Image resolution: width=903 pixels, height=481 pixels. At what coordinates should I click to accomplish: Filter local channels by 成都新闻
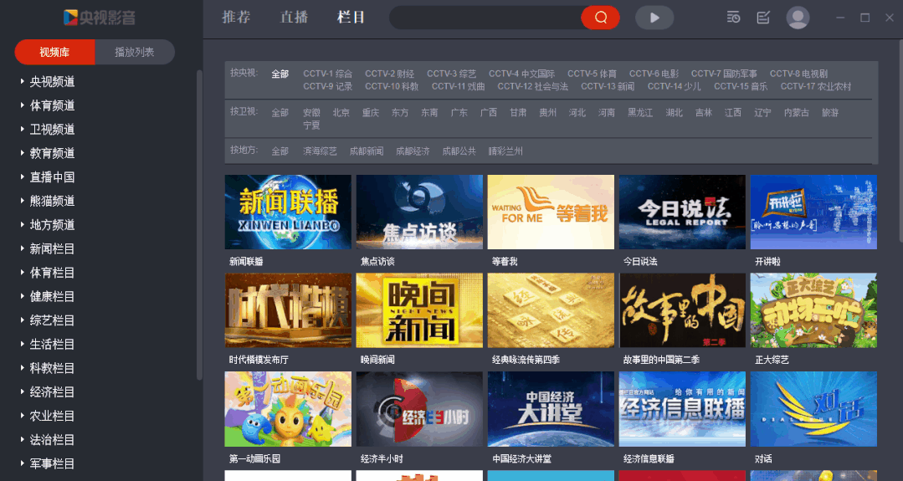(367, 151)
